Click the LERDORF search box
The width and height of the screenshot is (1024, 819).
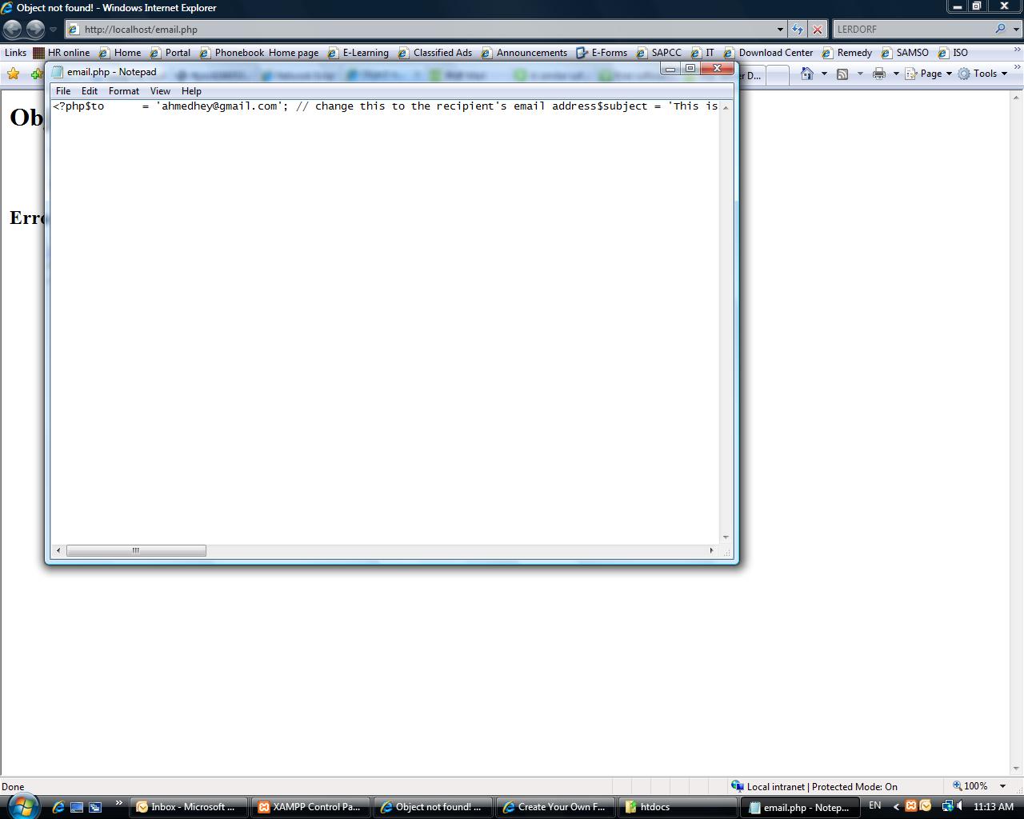pos(912,29)
